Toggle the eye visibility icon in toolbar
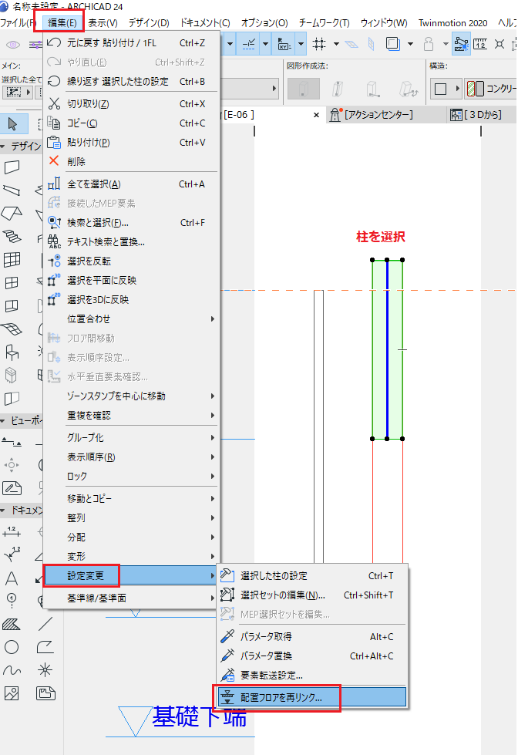The image size is (518, 755). coord(13,45)
